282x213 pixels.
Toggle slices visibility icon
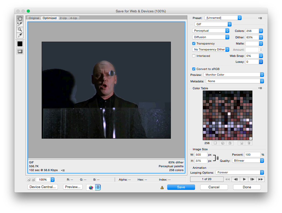20,51
